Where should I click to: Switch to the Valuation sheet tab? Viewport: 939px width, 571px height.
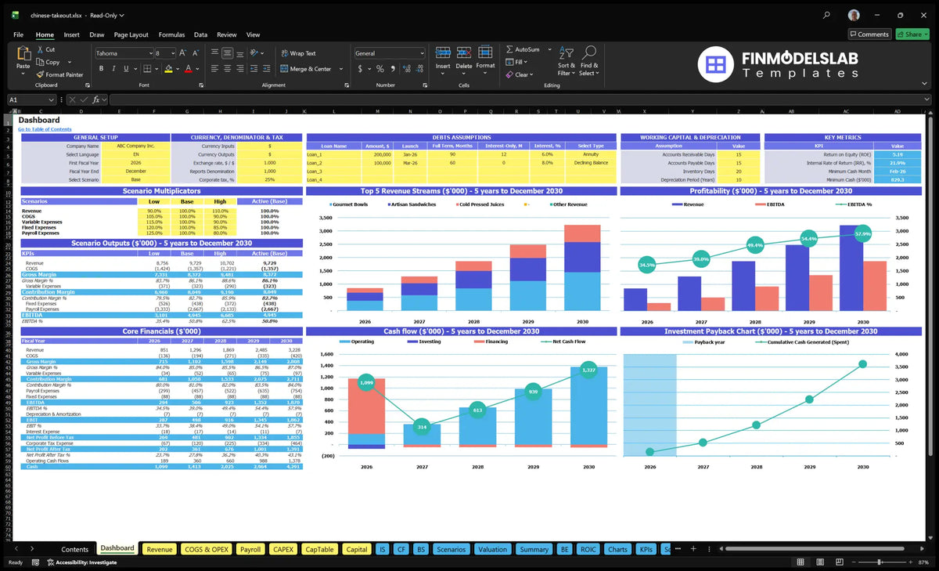(492, 549)
